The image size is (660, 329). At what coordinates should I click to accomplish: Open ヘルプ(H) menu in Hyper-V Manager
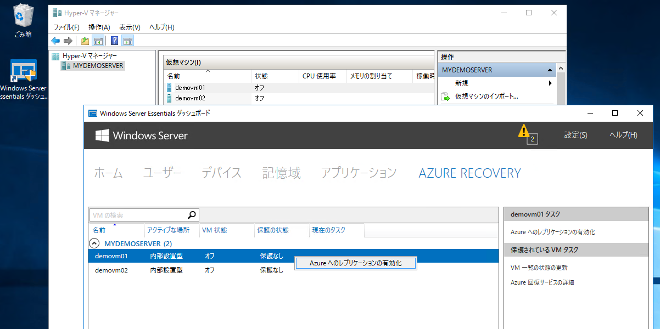click(162, 27)
